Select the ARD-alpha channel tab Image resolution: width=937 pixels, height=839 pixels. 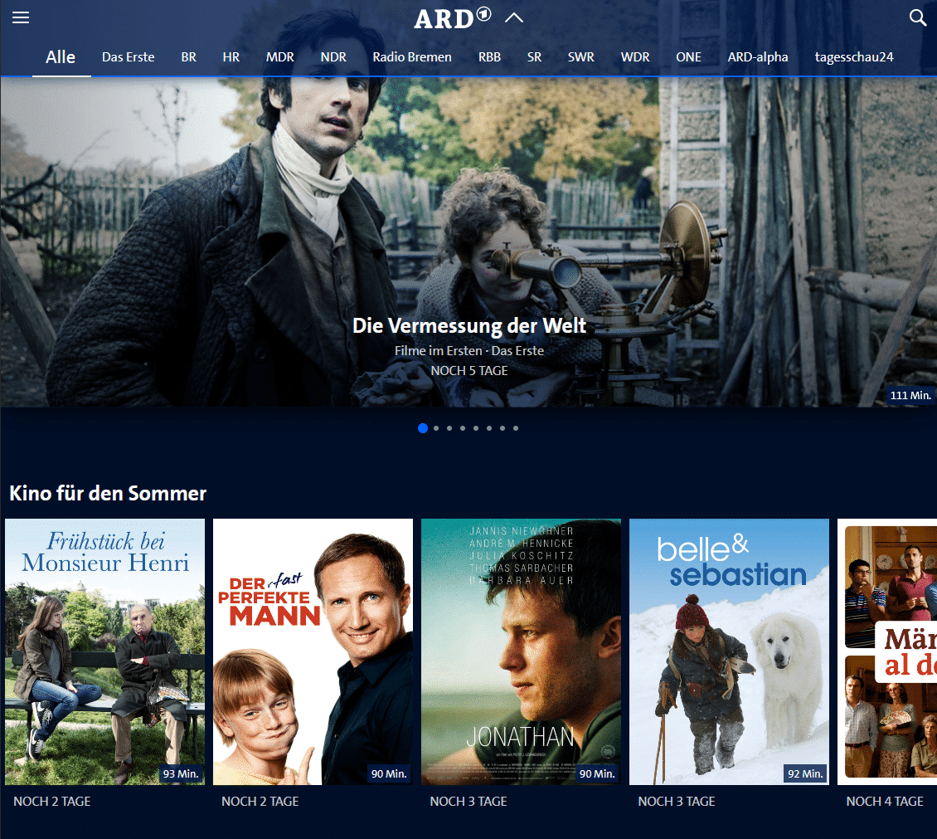(x=758, y=57)
